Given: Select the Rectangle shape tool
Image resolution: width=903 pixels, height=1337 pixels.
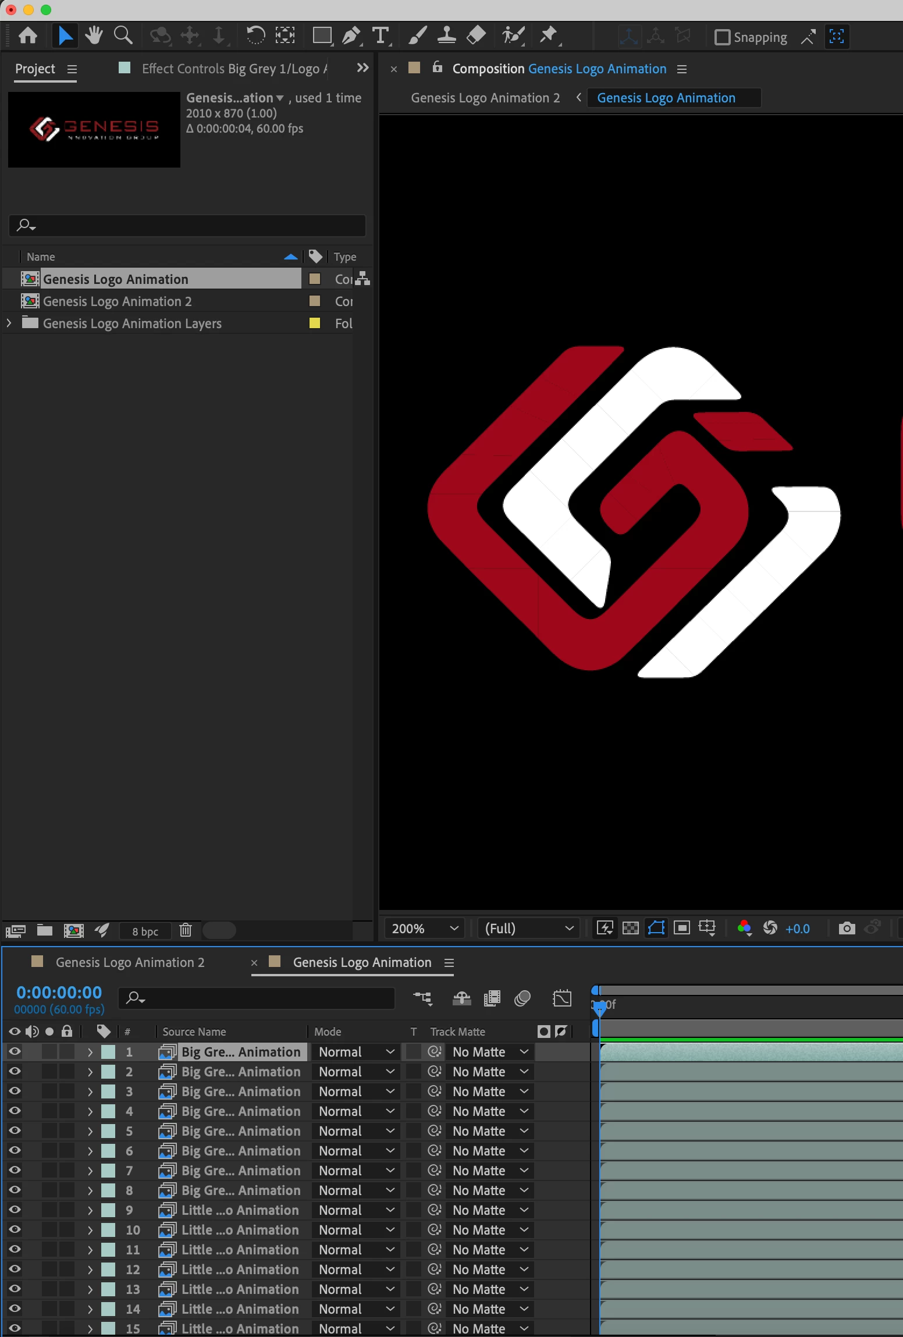Looking at the screenshot, I should click(x=322, y=36).
